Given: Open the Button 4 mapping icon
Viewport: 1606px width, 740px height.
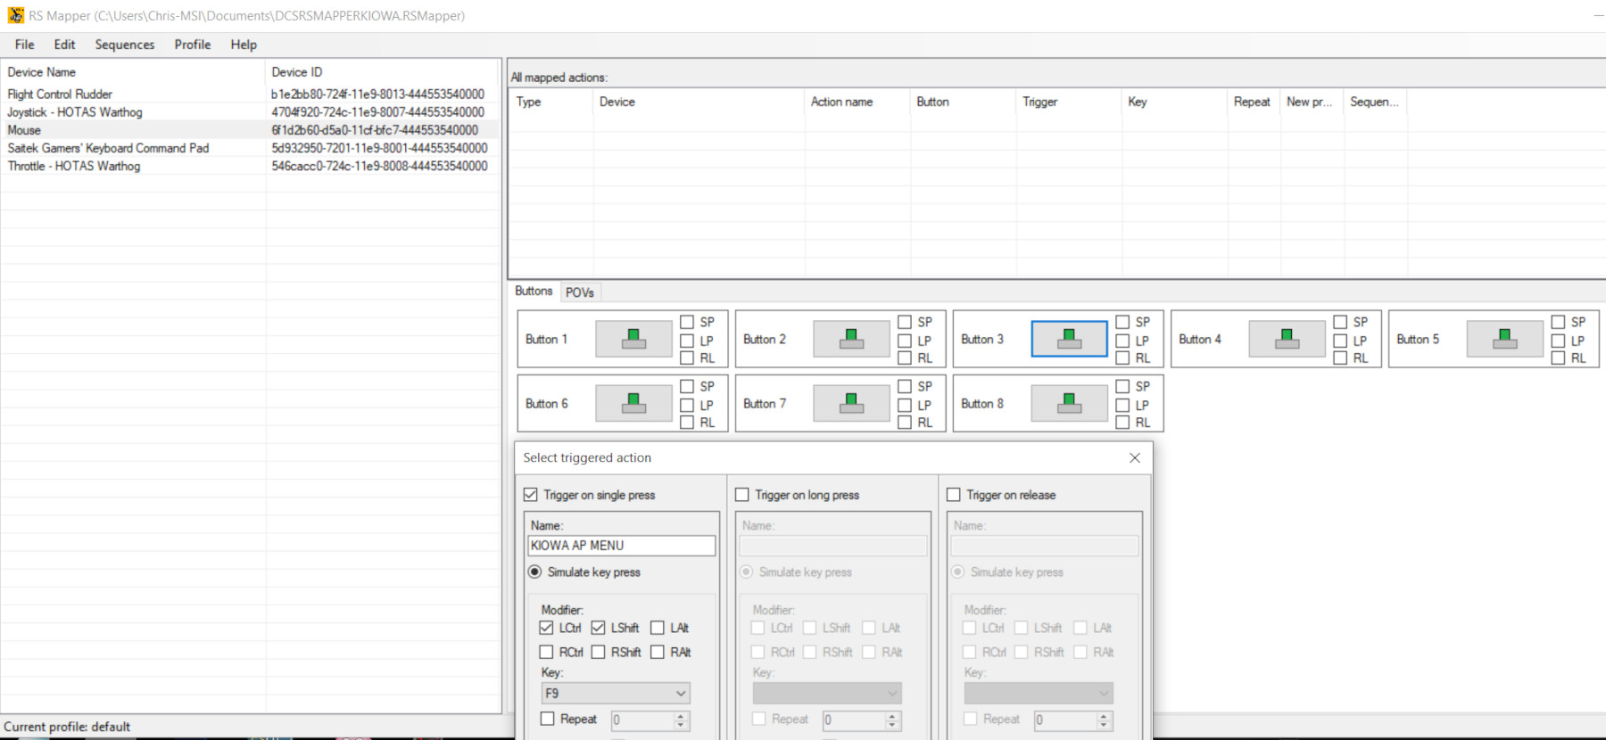Looking at the screenshot, I should [1287, 339].
